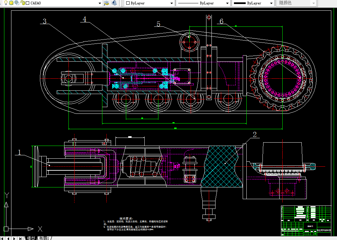Click callout number 6 in the drawing
Viewport: 337px width, 240px height.
[222, 21]
